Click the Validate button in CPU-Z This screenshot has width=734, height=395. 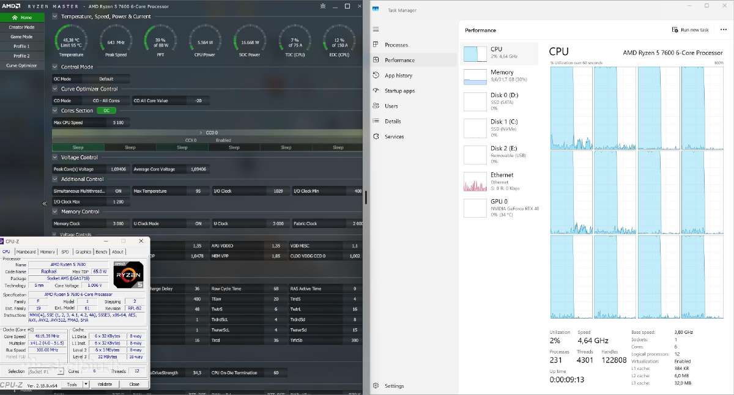(x=105, y=385)
